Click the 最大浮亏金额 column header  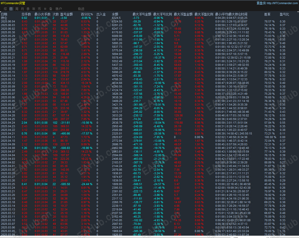[x=142, y=14]
